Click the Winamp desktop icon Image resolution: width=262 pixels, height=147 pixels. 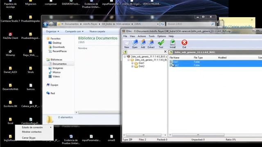click(10, 53)
